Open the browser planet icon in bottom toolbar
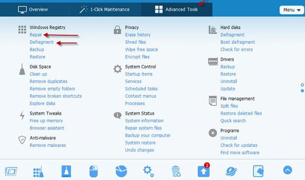305x180 pixels. click(x=231, y=171)
